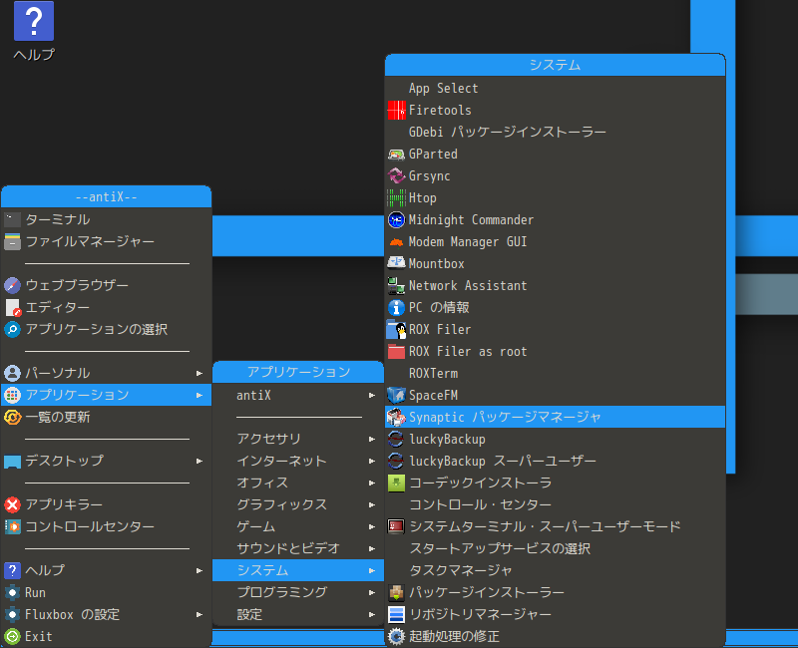The width and height of the screenshot is (798, 648).
Task: Expand the グラフィックス submenu arrow
Action: [372, 504]
